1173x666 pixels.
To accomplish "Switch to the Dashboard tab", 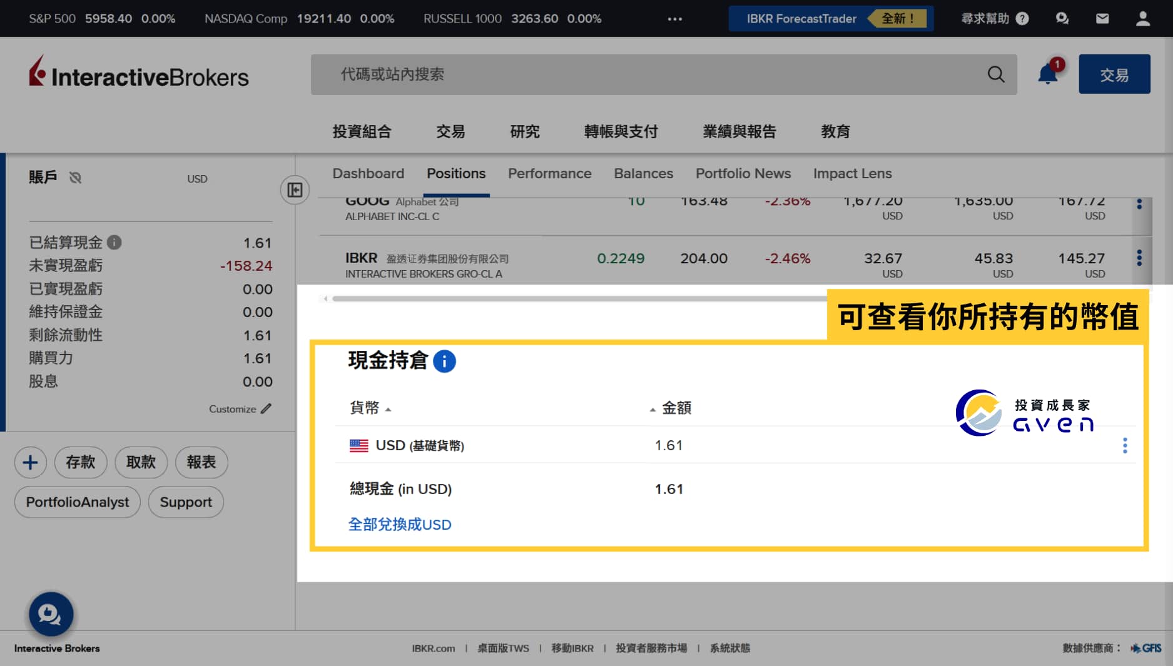I will (368, 173).
